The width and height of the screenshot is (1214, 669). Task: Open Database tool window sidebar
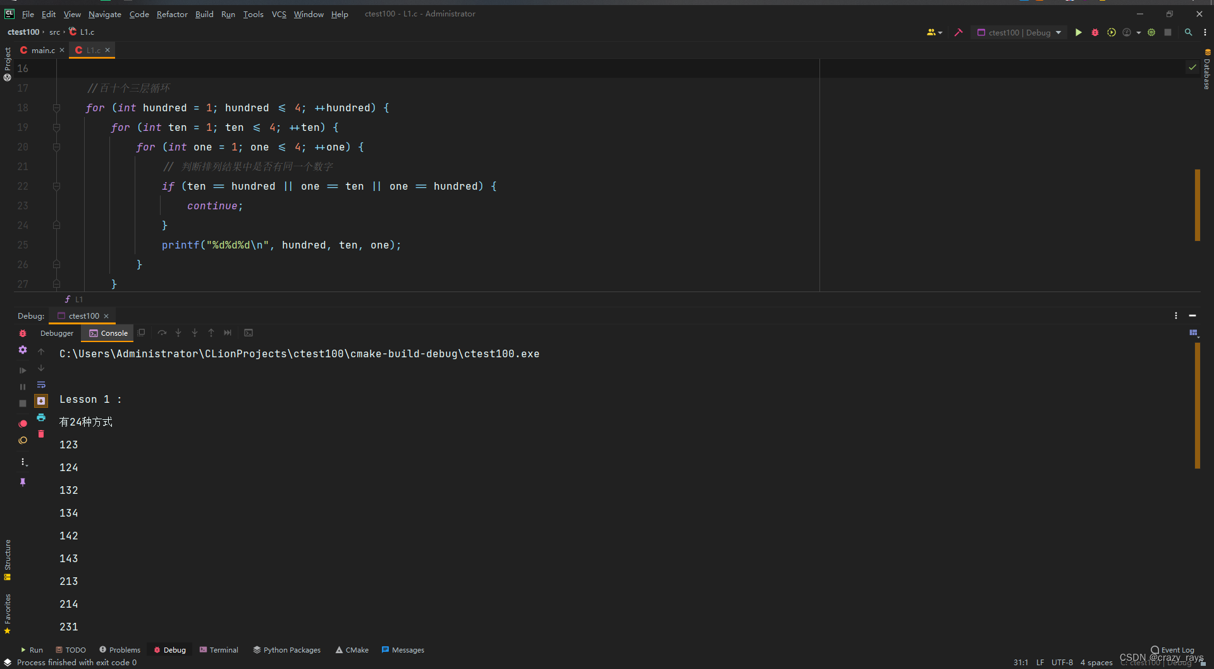pyautogui.click(x=1206, y=69)
